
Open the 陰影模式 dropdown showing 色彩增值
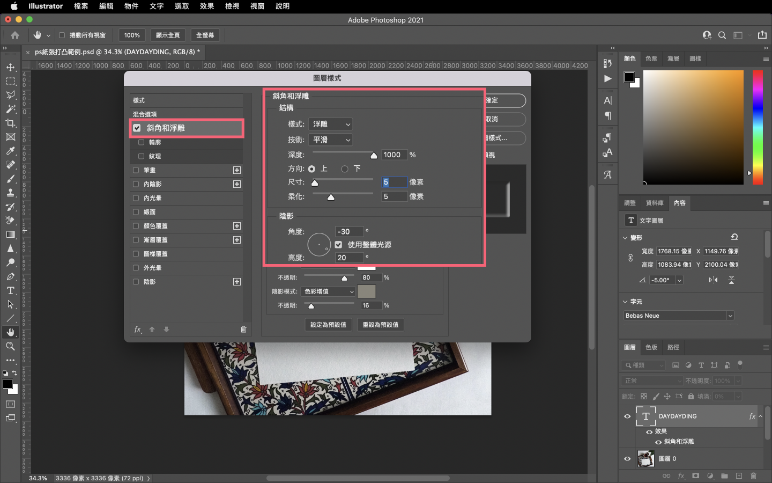[328, 291]
